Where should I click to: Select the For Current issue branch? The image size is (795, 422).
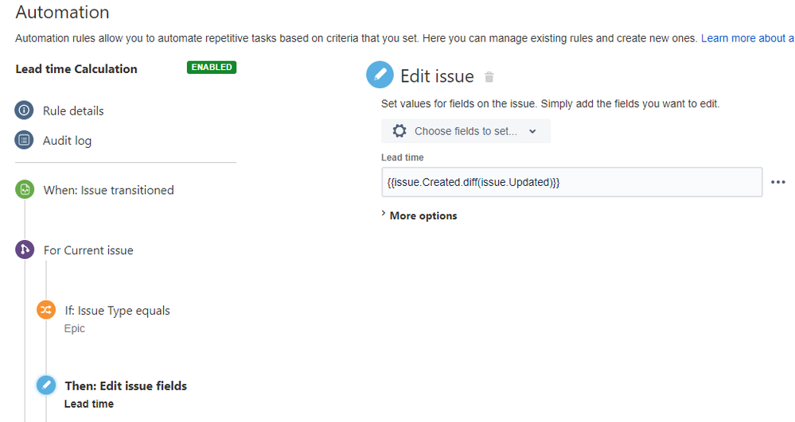[x=88, y=250]
